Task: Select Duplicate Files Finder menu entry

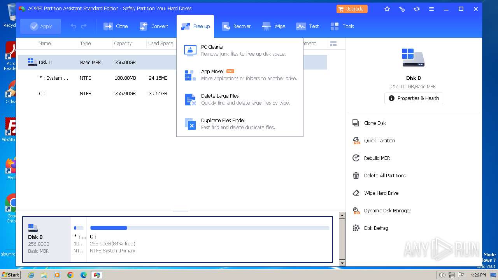Action: coord(240,124)
